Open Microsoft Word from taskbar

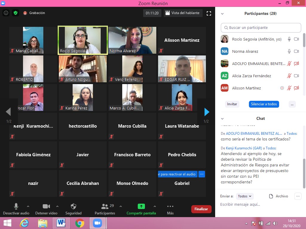coord(61,223)
